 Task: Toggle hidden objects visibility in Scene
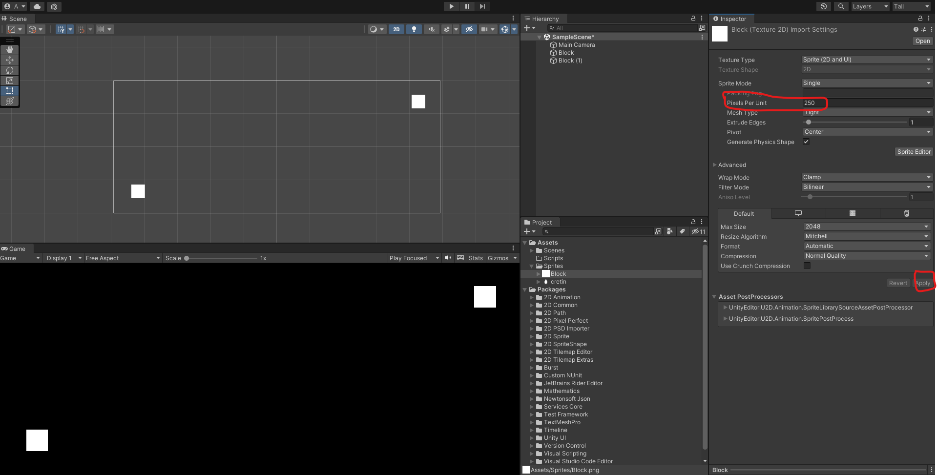tap(469, 29)
